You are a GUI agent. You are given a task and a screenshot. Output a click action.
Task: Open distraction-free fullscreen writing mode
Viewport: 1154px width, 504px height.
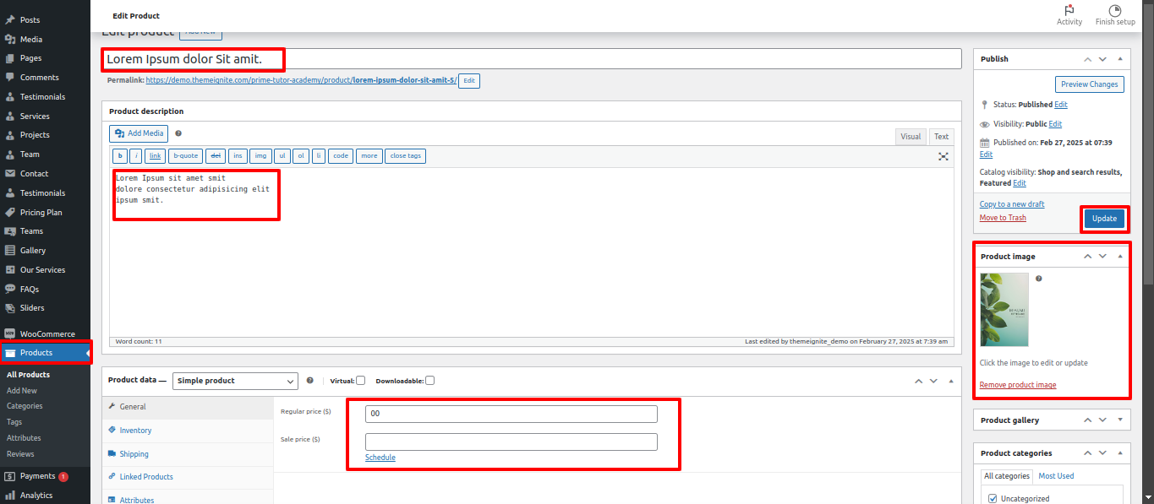(943, 155)
